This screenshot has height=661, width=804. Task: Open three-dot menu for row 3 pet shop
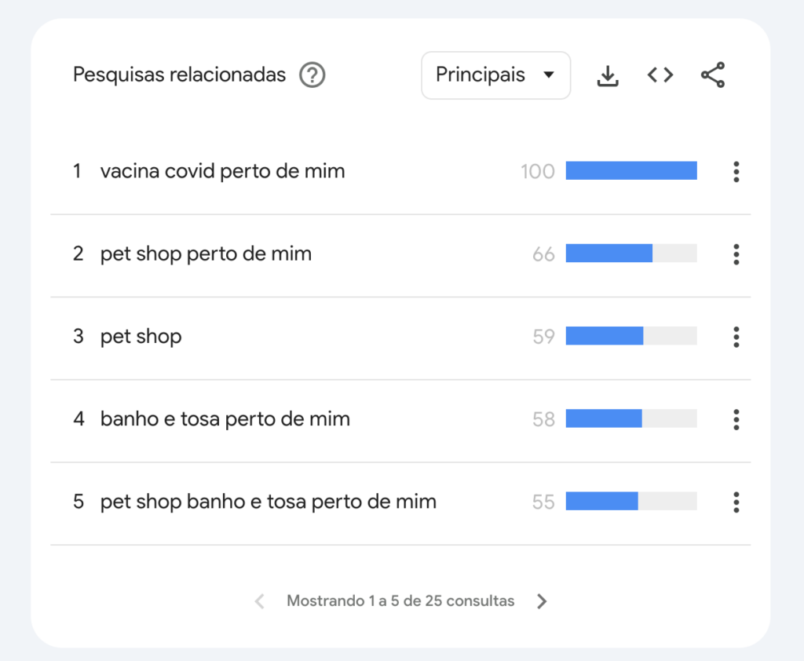pos(736,337)
